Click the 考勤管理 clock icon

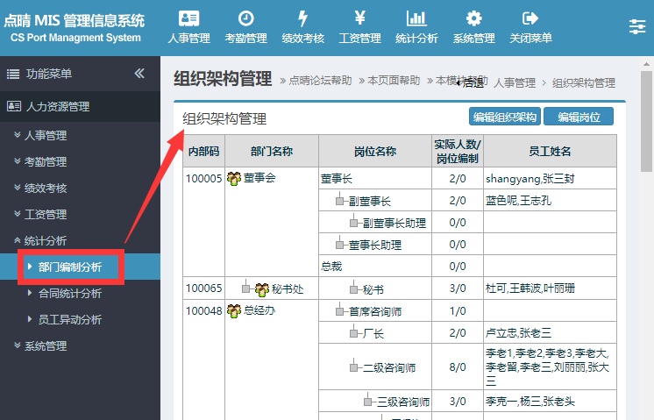click(245, 18)
